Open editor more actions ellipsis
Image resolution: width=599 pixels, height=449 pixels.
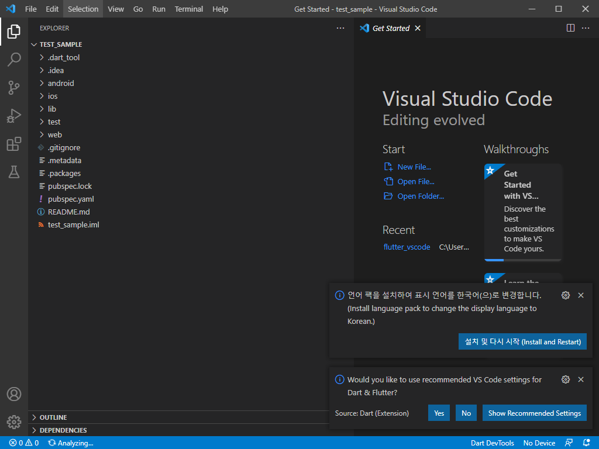point(585,28)
